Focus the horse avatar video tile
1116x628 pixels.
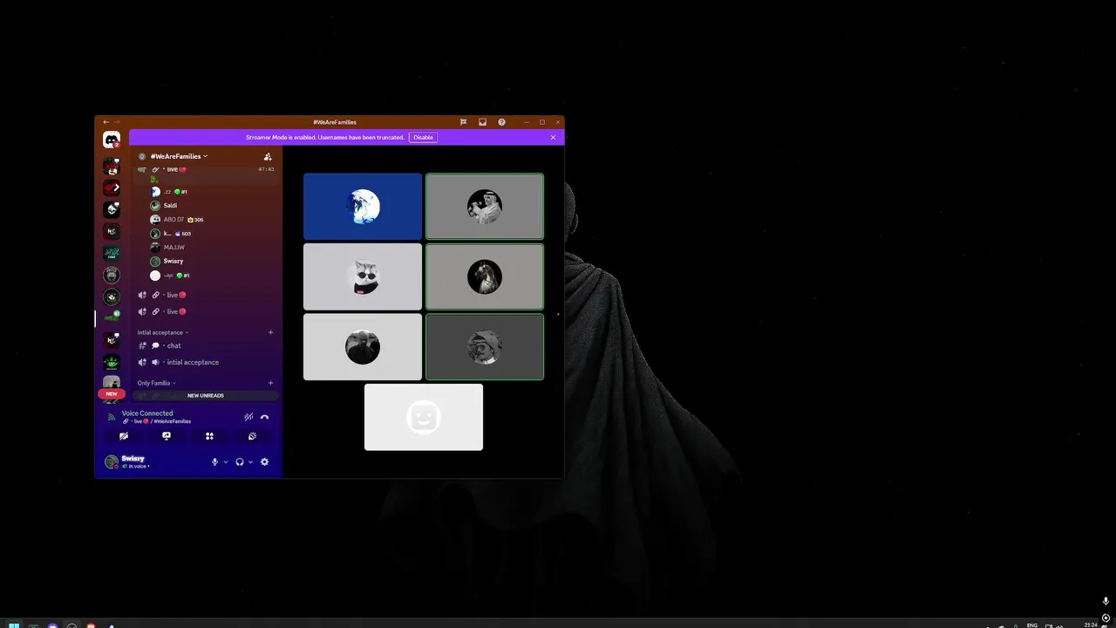click(x=484, y=276)
